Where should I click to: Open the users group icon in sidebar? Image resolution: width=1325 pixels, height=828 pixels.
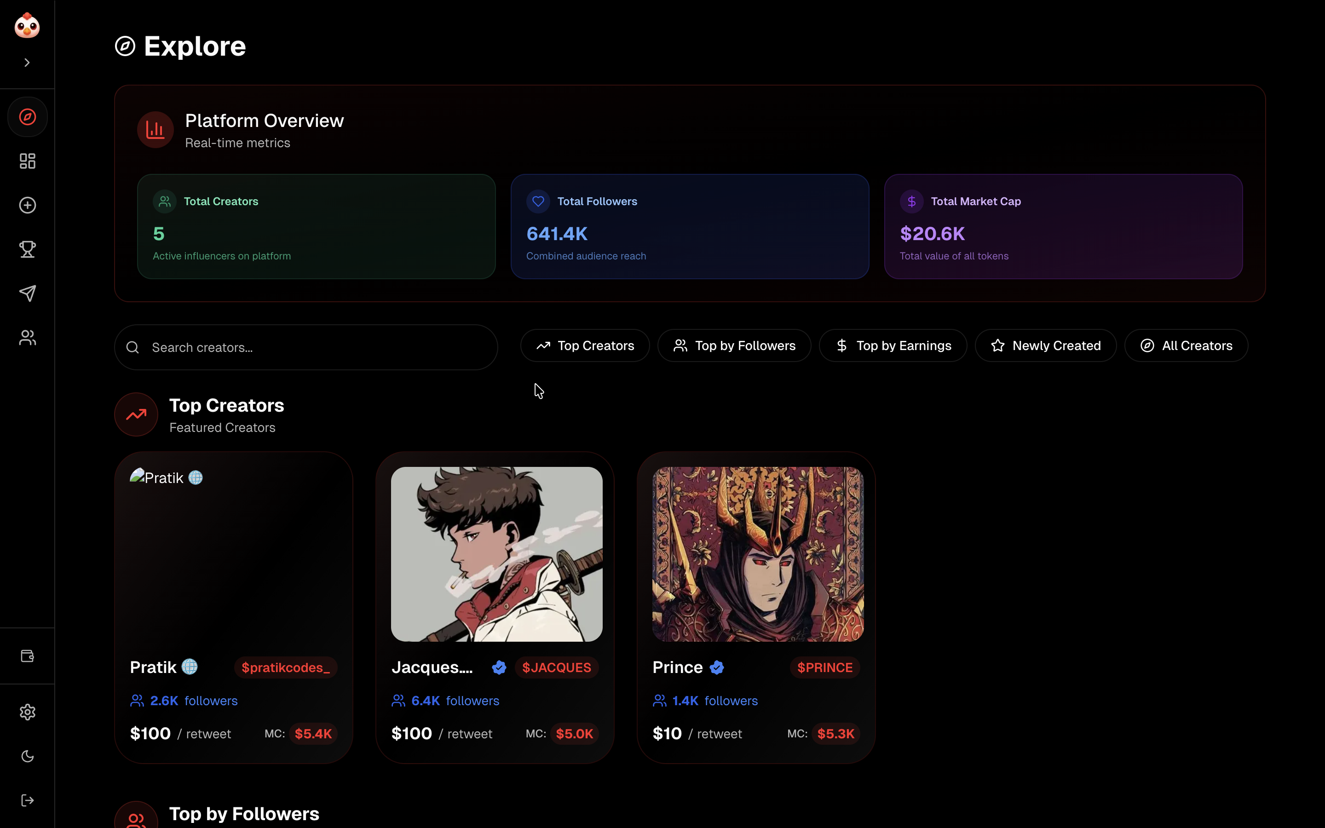coord(28,338)
